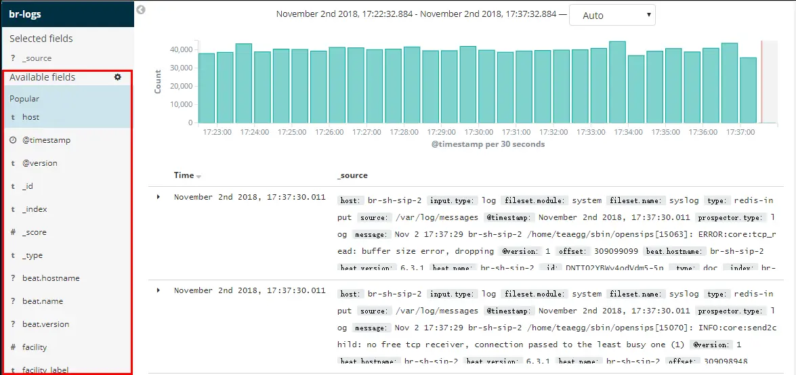Click the text type icon beside host
Screen dimensions: 796x375
click(x=13, y=117)
